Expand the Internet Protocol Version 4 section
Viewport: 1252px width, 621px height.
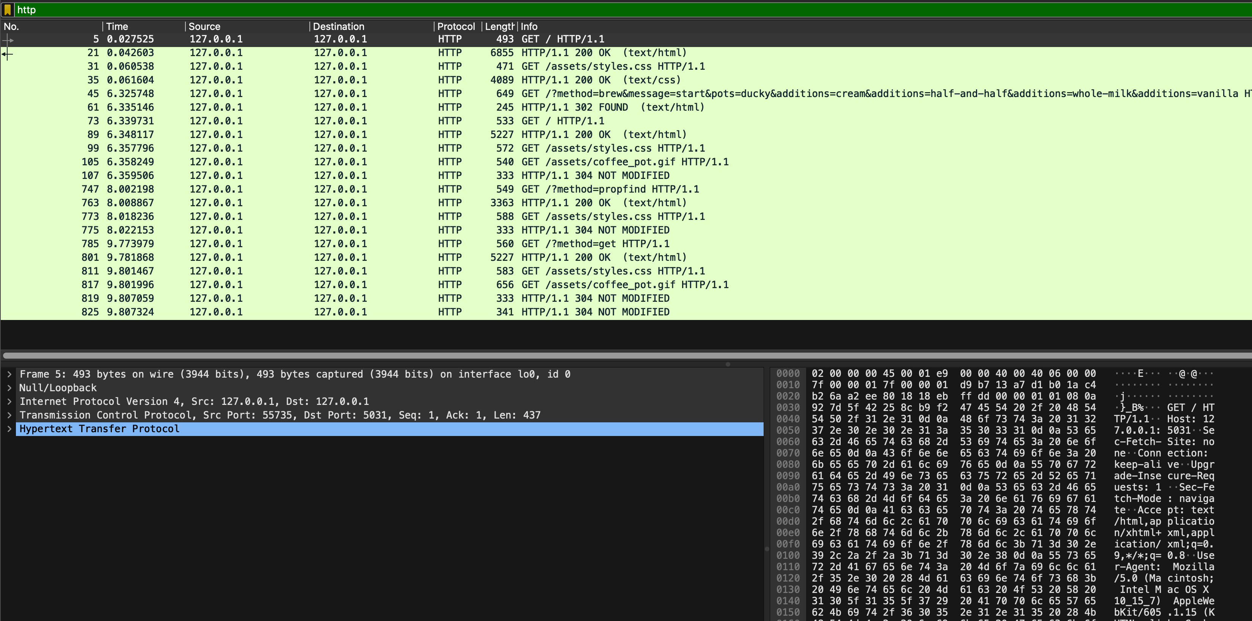coord(9,401)
